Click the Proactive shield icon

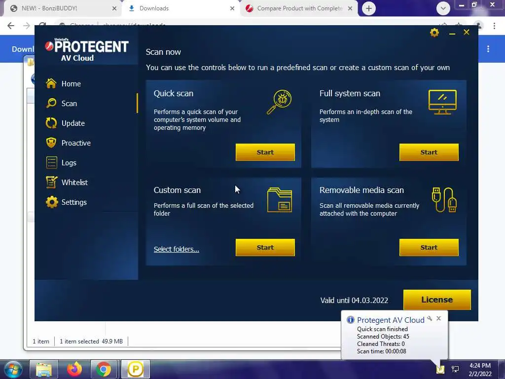tap(51, 143)
